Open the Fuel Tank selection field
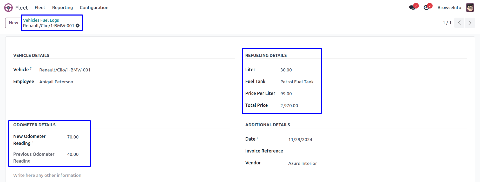This screenshot has width=480, height=182. point(297,82)
